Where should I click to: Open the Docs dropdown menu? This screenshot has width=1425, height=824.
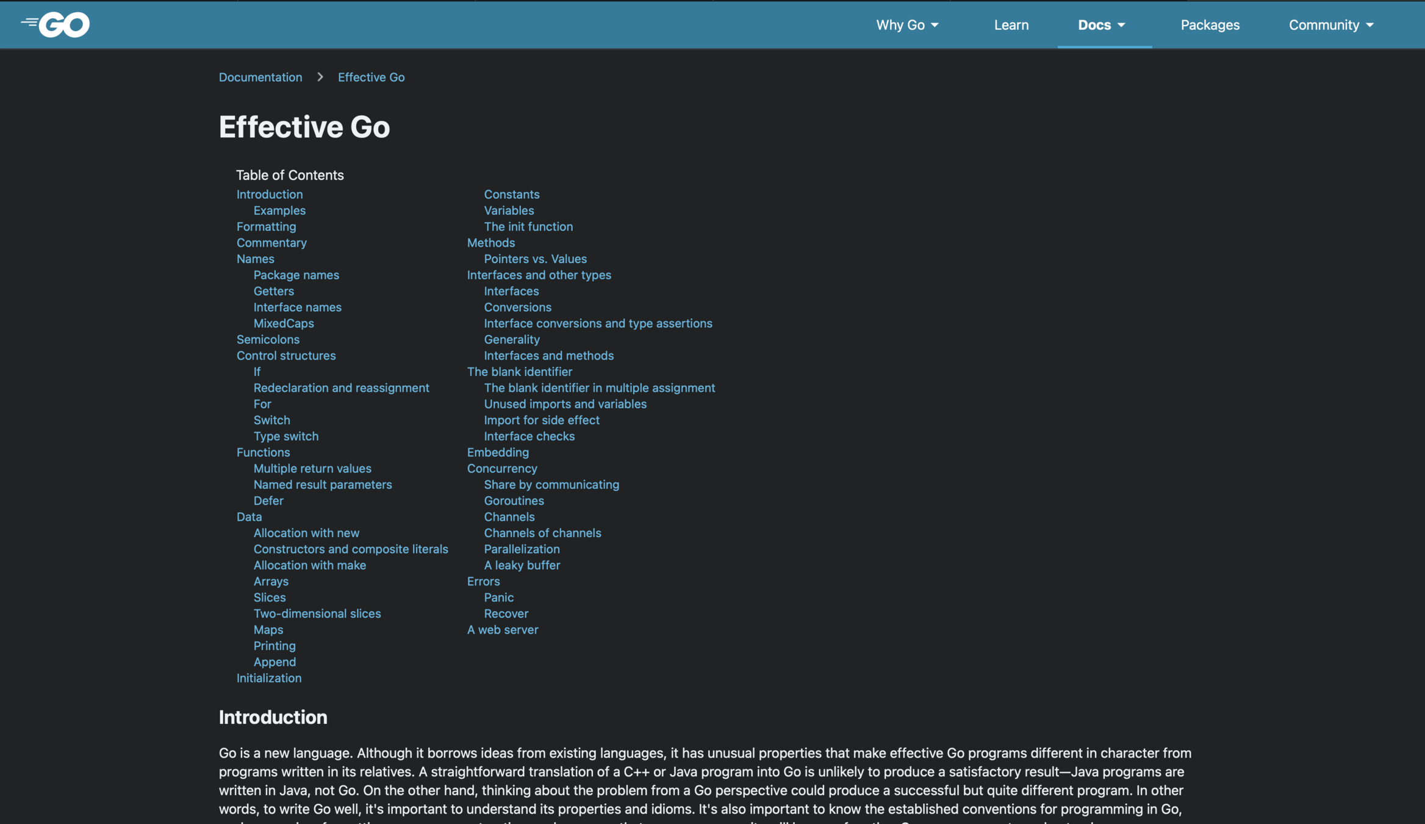point(1102,25)
